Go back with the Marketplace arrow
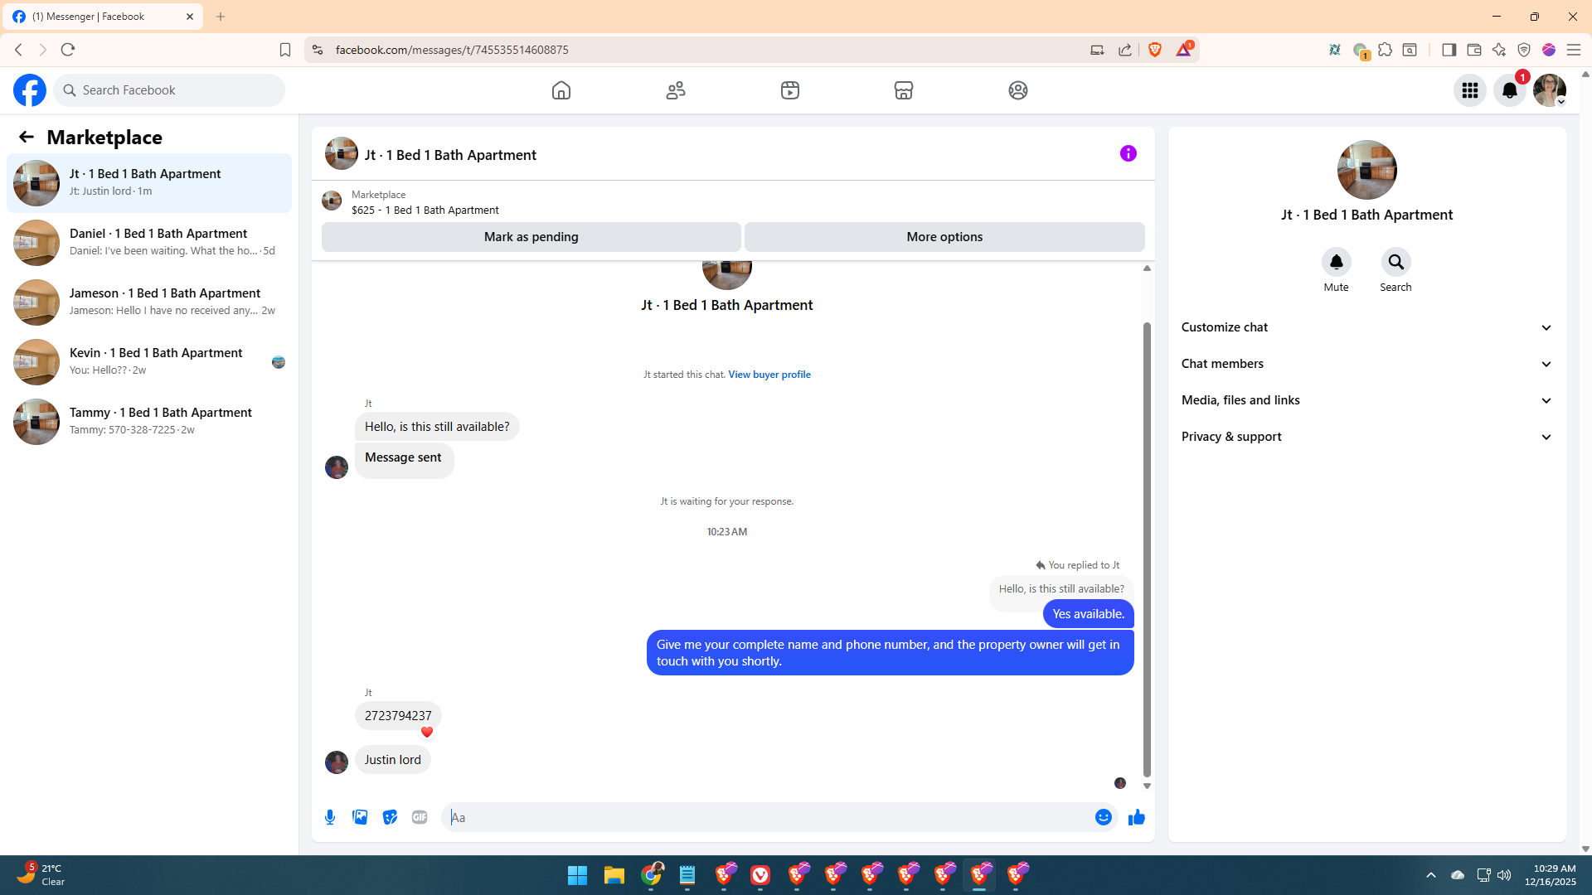 pyautogui.click(x=27, y=137)
